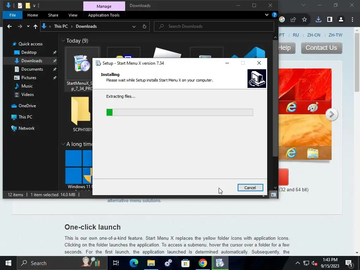Open Chrome three-dot menu
This screenshot has height=270, width=360.
pos(352,20)
